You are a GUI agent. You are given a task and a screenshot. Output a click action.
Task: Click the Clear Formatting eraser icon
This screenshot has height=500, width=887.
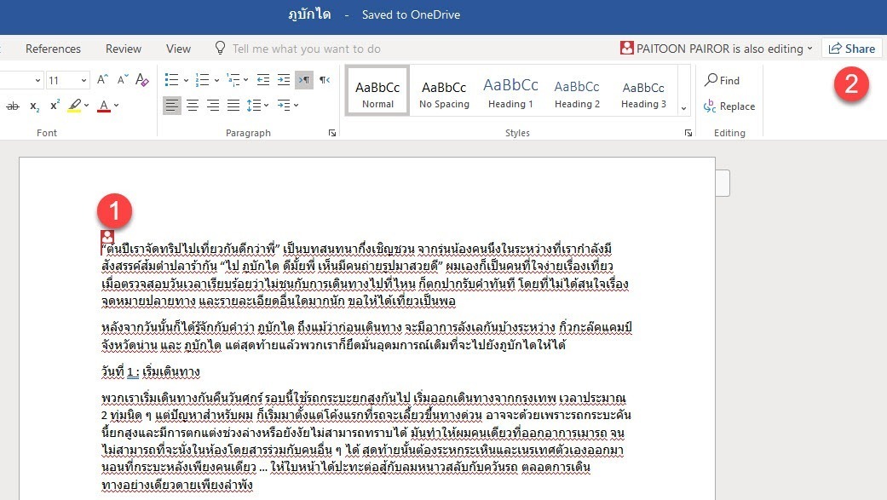(x=142, y=80)
